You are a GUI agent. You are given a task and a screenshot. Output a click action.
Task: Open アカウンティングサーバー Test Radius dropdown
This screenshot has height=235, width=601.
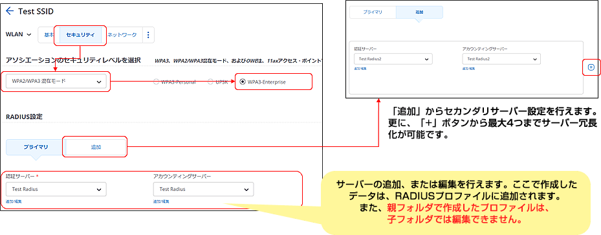point(203,189)
